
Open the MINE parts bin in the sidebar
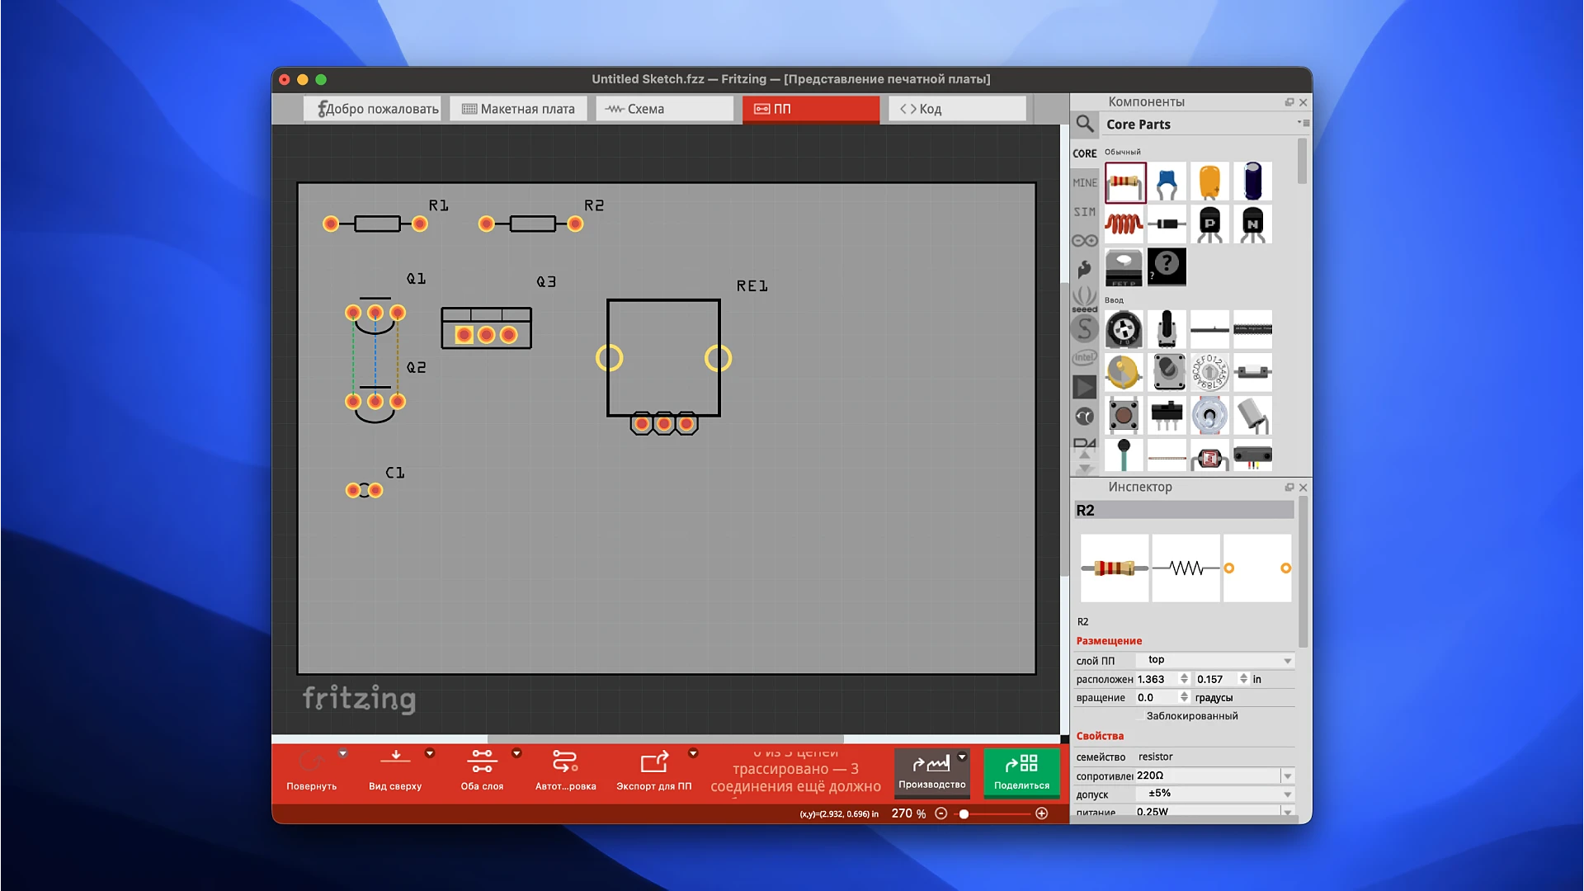1084,182
